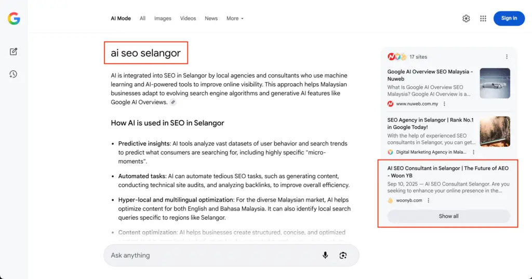This screenshot has height=279, width=532.
Task: Click the 'Automated tasks' bullet text
Action: 142,176
